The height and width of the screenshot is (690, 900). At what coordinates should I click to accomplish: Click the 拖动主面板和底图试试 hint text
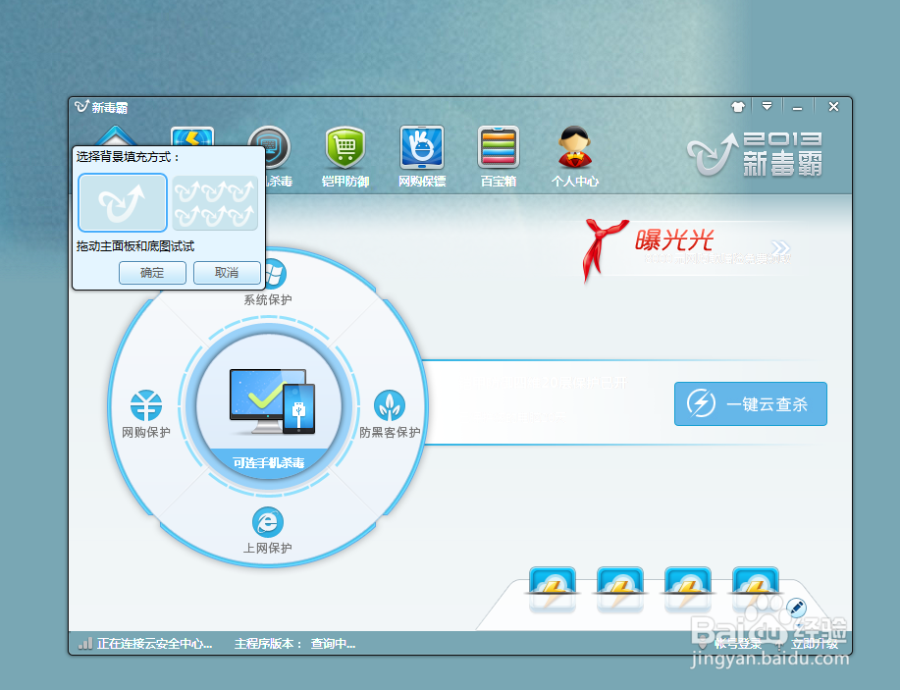[135, 246]
